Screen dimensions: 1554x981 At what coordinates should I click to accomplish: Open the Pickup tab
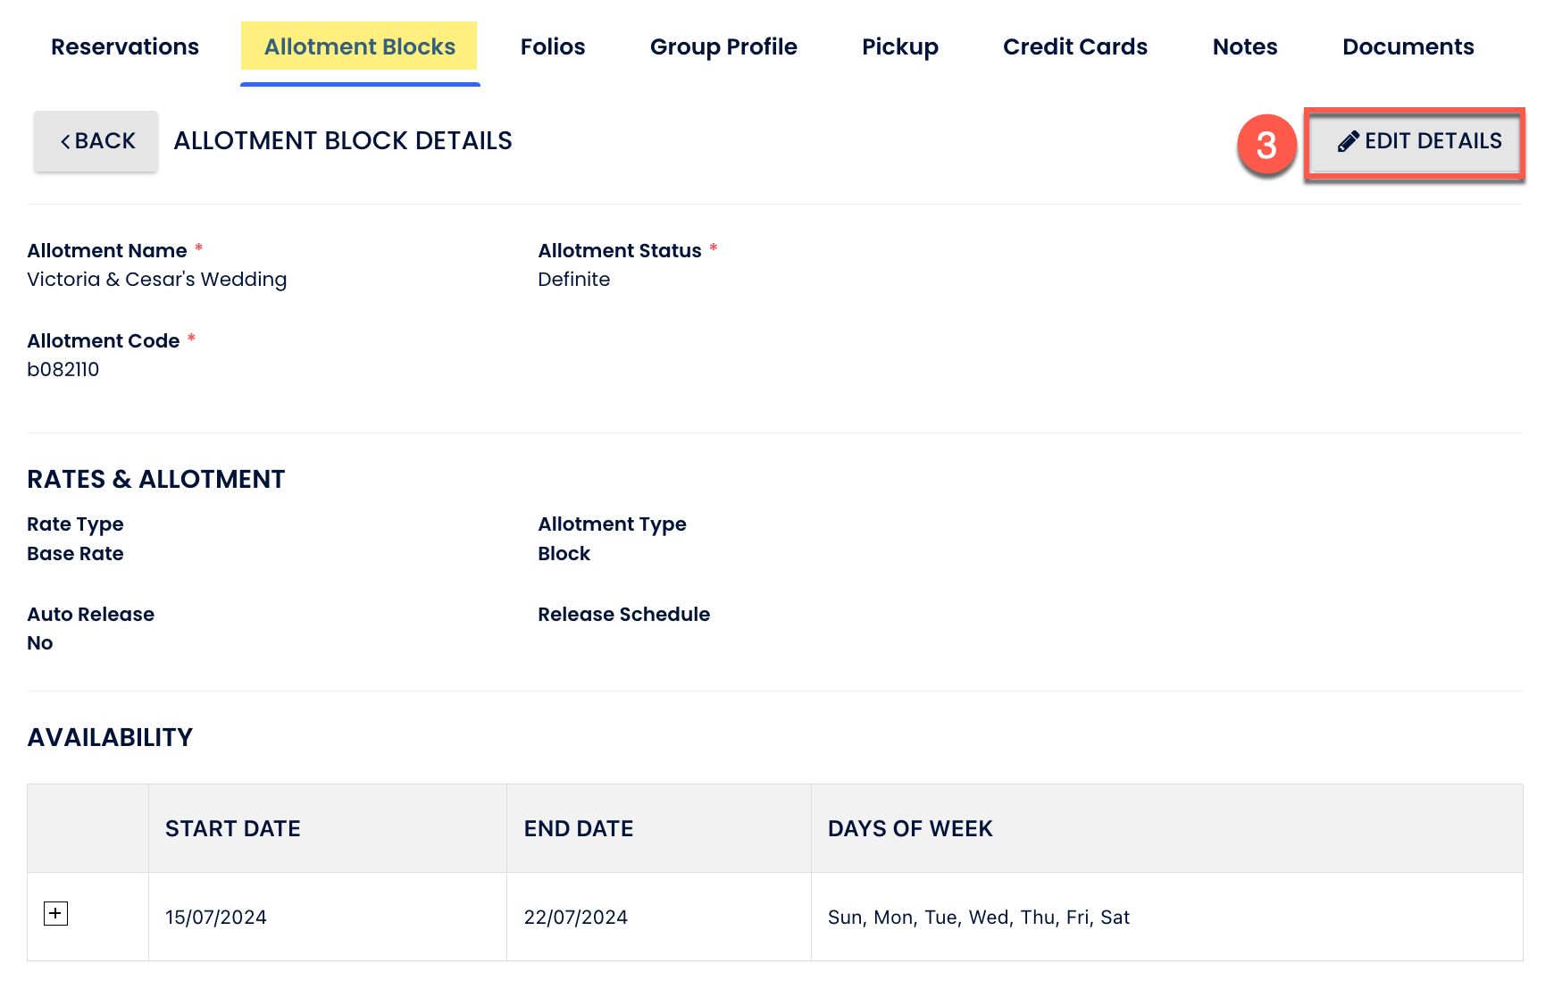[899, 46]
